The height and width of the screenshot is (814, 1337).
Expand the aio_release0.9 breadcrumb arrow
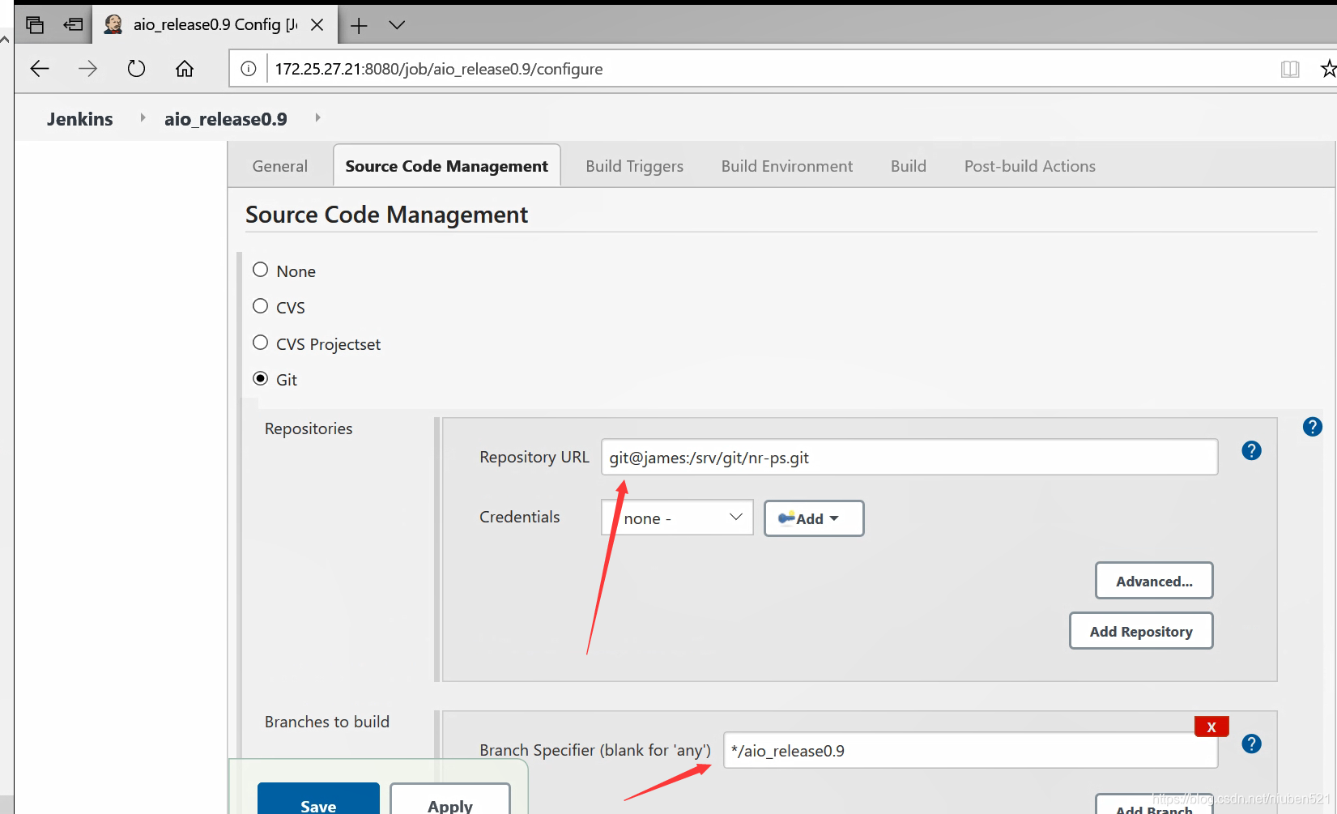pos(317,118)
